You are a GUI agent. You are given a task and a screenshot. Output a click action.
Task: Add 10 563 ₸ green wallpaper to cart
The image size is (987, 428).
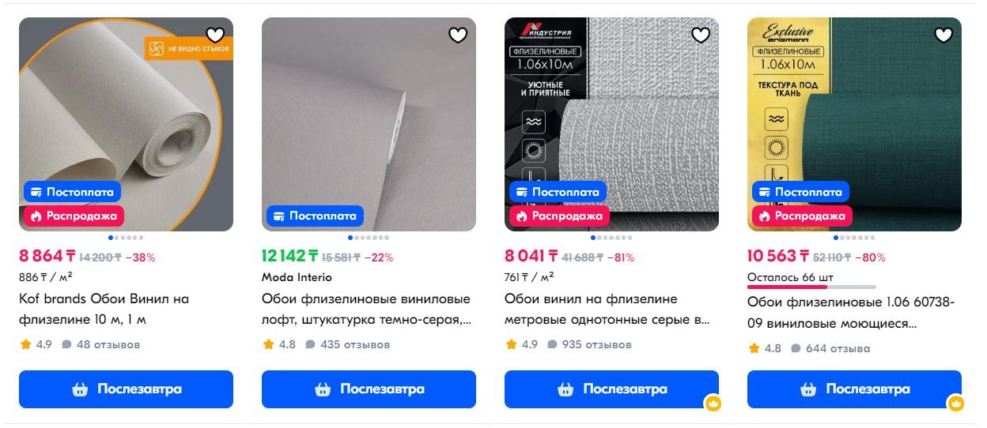coord(854,389)
